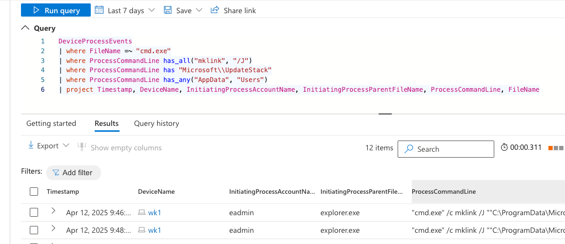Click the calendar icon for time range
This screenshot has width=565, height=244.
coord(99,10)
